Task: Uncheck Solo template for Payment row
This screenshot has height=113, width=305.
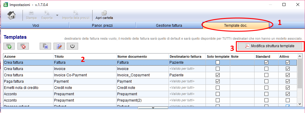Action: [x=218, y=81]
